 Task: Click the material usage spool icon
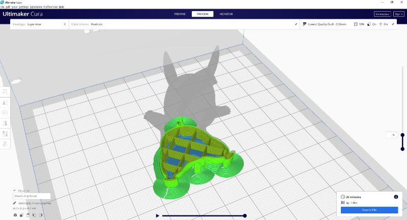[x=342, y=203]
